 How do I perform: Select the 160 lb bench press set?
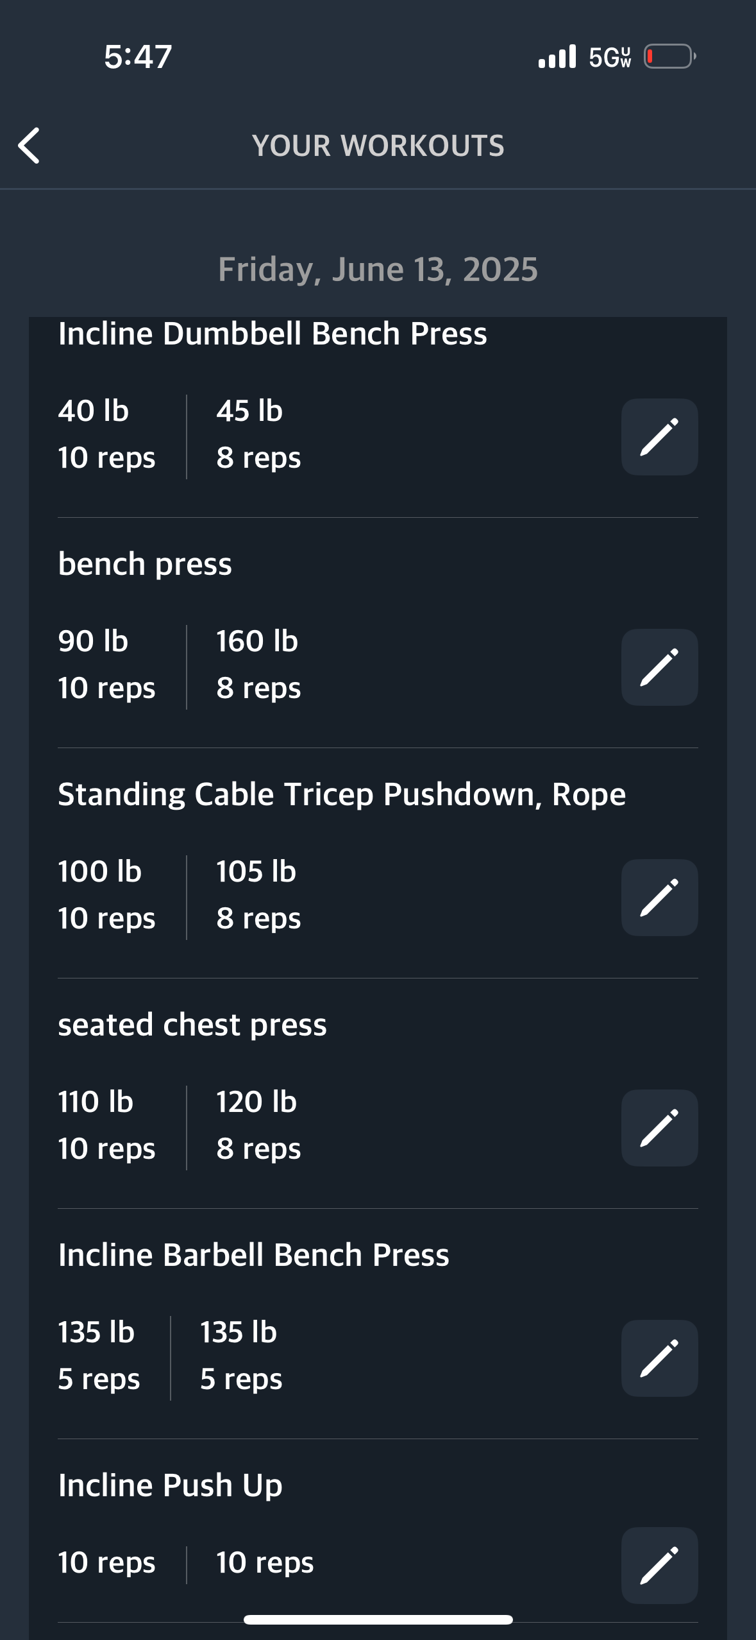258,665
